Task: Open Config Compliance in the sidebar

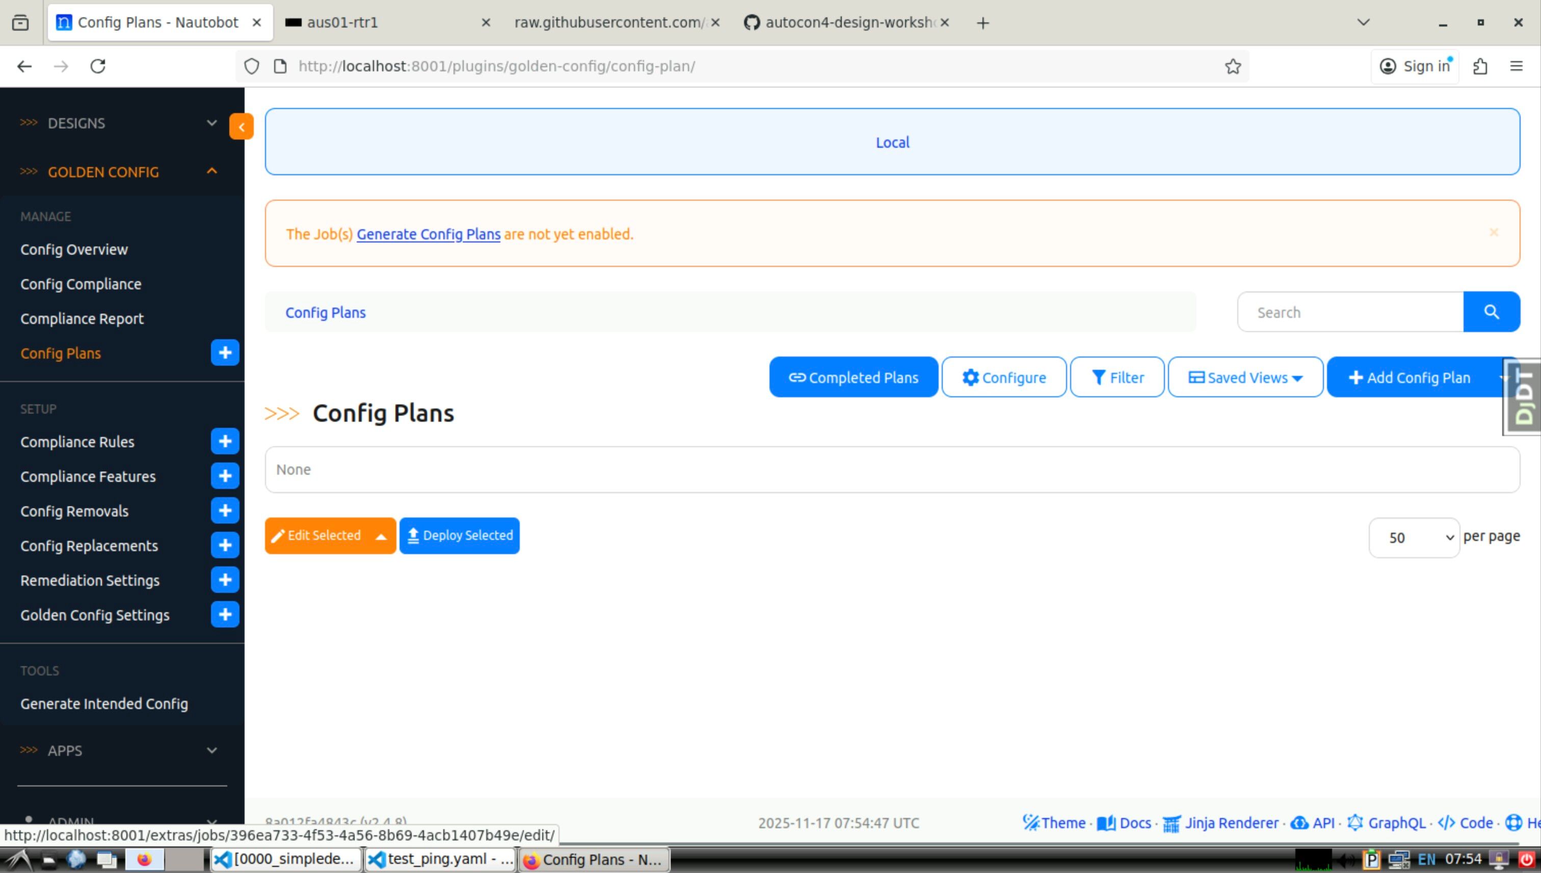Action: coord(81,284)
